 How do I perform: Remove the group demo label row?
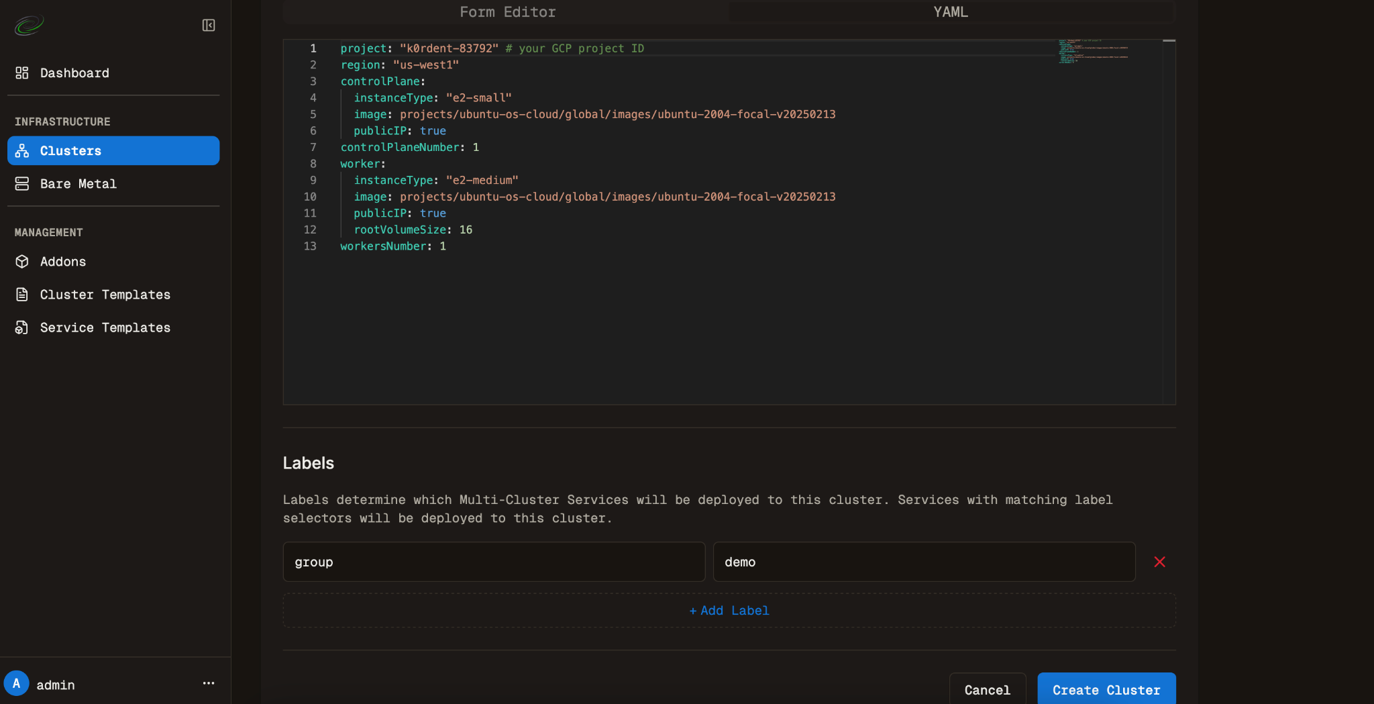point(1159,562)
